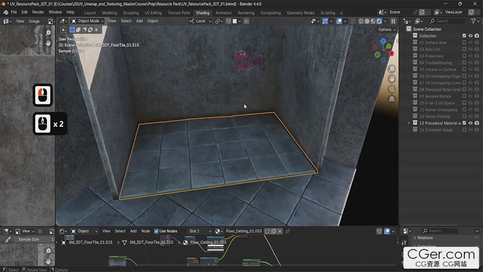The width and height of the screenshot is (483, 272).
Task: Check the 01 Surface Area collection checkbox
Action: (x=464, y=42)
